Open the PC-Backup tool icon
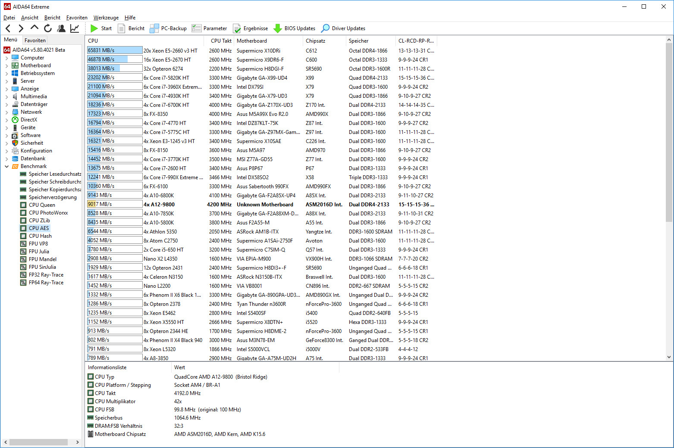This screenshot has width=674, height=448. (x=154, y=28)
